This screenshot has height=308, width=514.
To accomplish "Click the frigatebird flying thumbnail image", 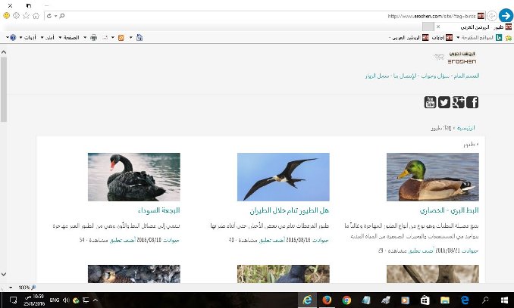I will [283, 176].
